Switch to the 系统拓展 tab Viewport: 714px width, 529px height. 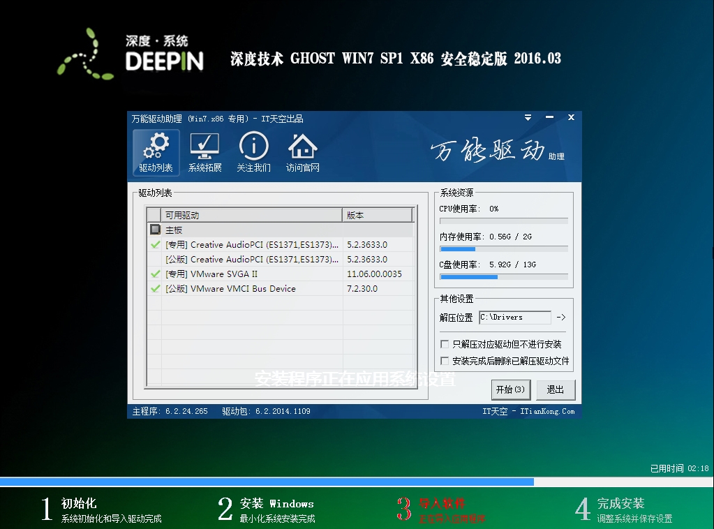[x=205, y=153]
